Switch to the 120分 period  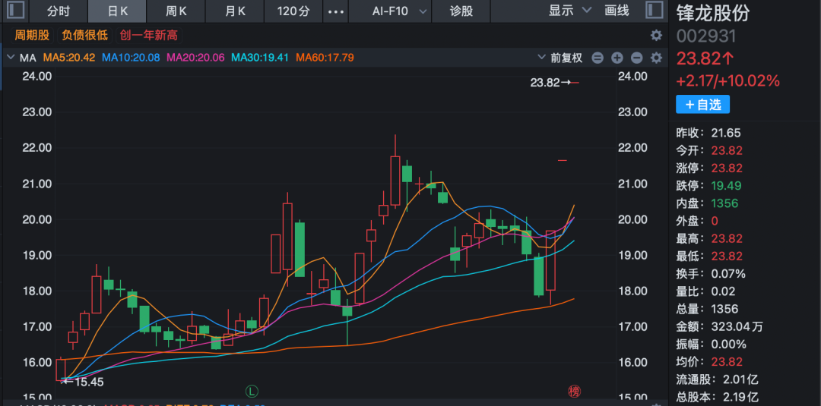coord(293,11)
